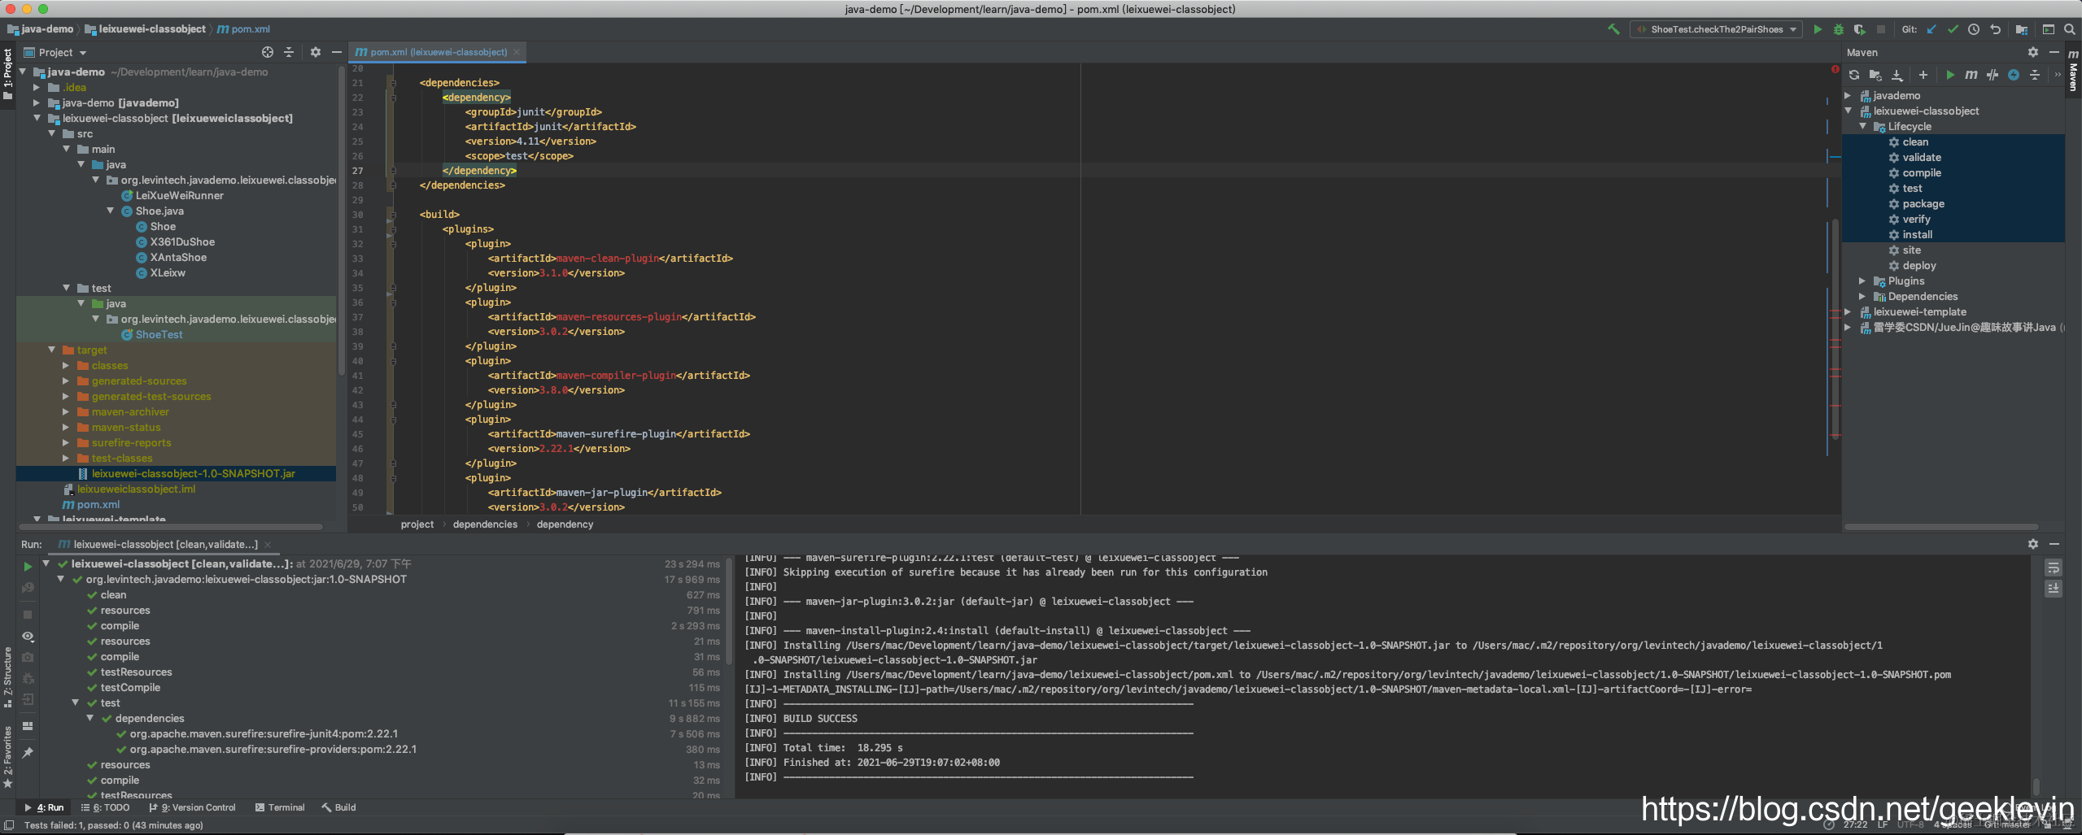
Task: Add a Maven project with the plus icon
Action: tap(1923, 75)
